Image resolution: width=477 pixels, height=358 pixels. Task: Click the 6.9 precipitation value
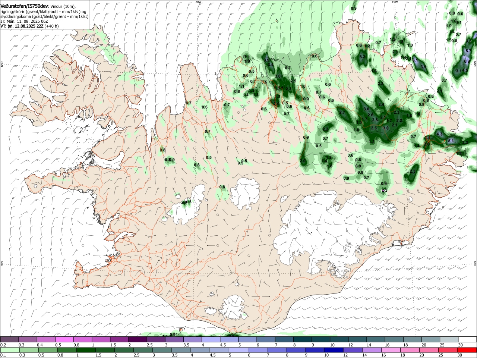click(467, 61)
